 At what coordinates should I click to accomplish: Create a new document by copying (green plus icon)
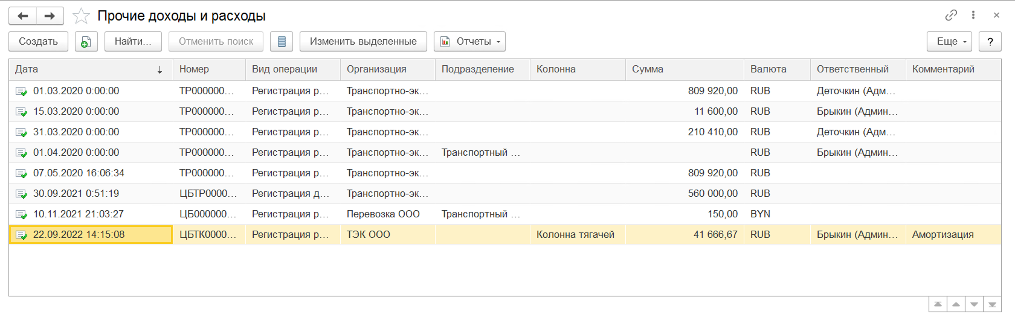[x=86, y=42]
